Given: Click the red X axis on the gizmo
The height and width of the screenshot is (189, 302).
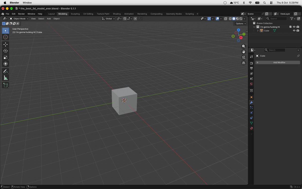Looking at the screenshot, I should [x=241, y=37].
